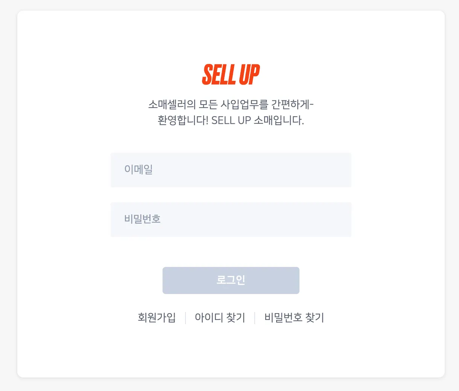Click the 이메일 placeholder text
The height and width of the screenshot is (391, 459).
point(138,170)
